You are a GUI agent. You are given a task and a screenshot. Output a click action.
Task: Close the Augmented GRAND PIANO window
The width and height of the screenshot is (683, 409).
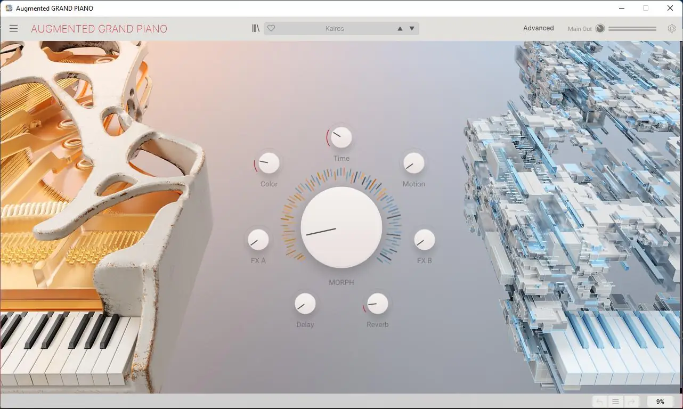click(x=670, y=8)
